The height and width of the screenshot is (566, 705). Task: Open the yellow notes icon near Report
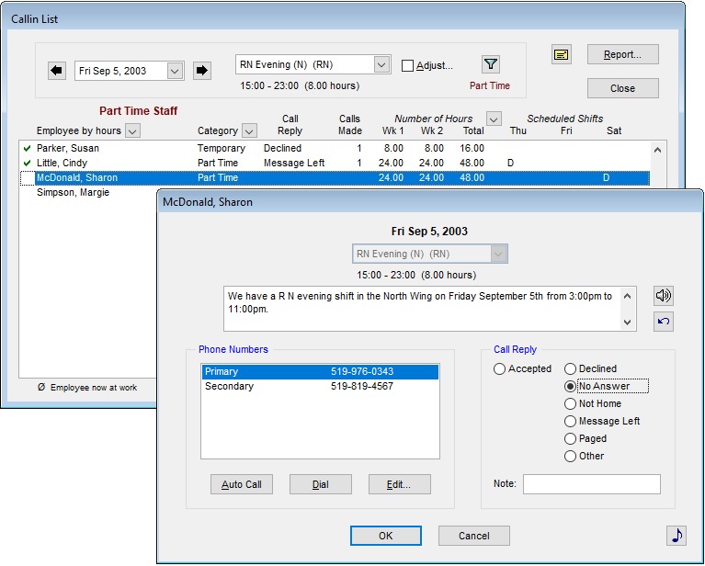(x=561, y=55)
